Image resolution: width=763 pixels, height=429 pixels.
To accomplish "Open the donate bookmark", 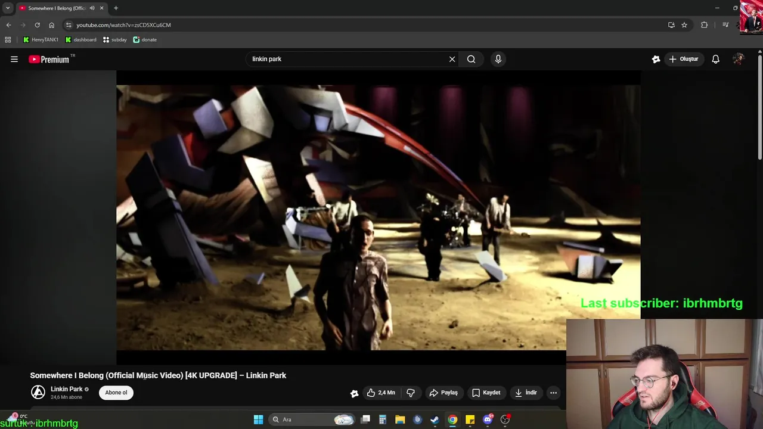I will 145,40.
